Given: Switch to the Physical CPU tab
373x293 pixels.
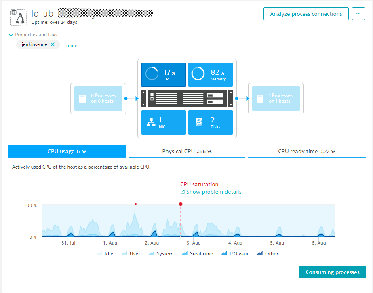Looking at the screenshot, I should point(186,151).
